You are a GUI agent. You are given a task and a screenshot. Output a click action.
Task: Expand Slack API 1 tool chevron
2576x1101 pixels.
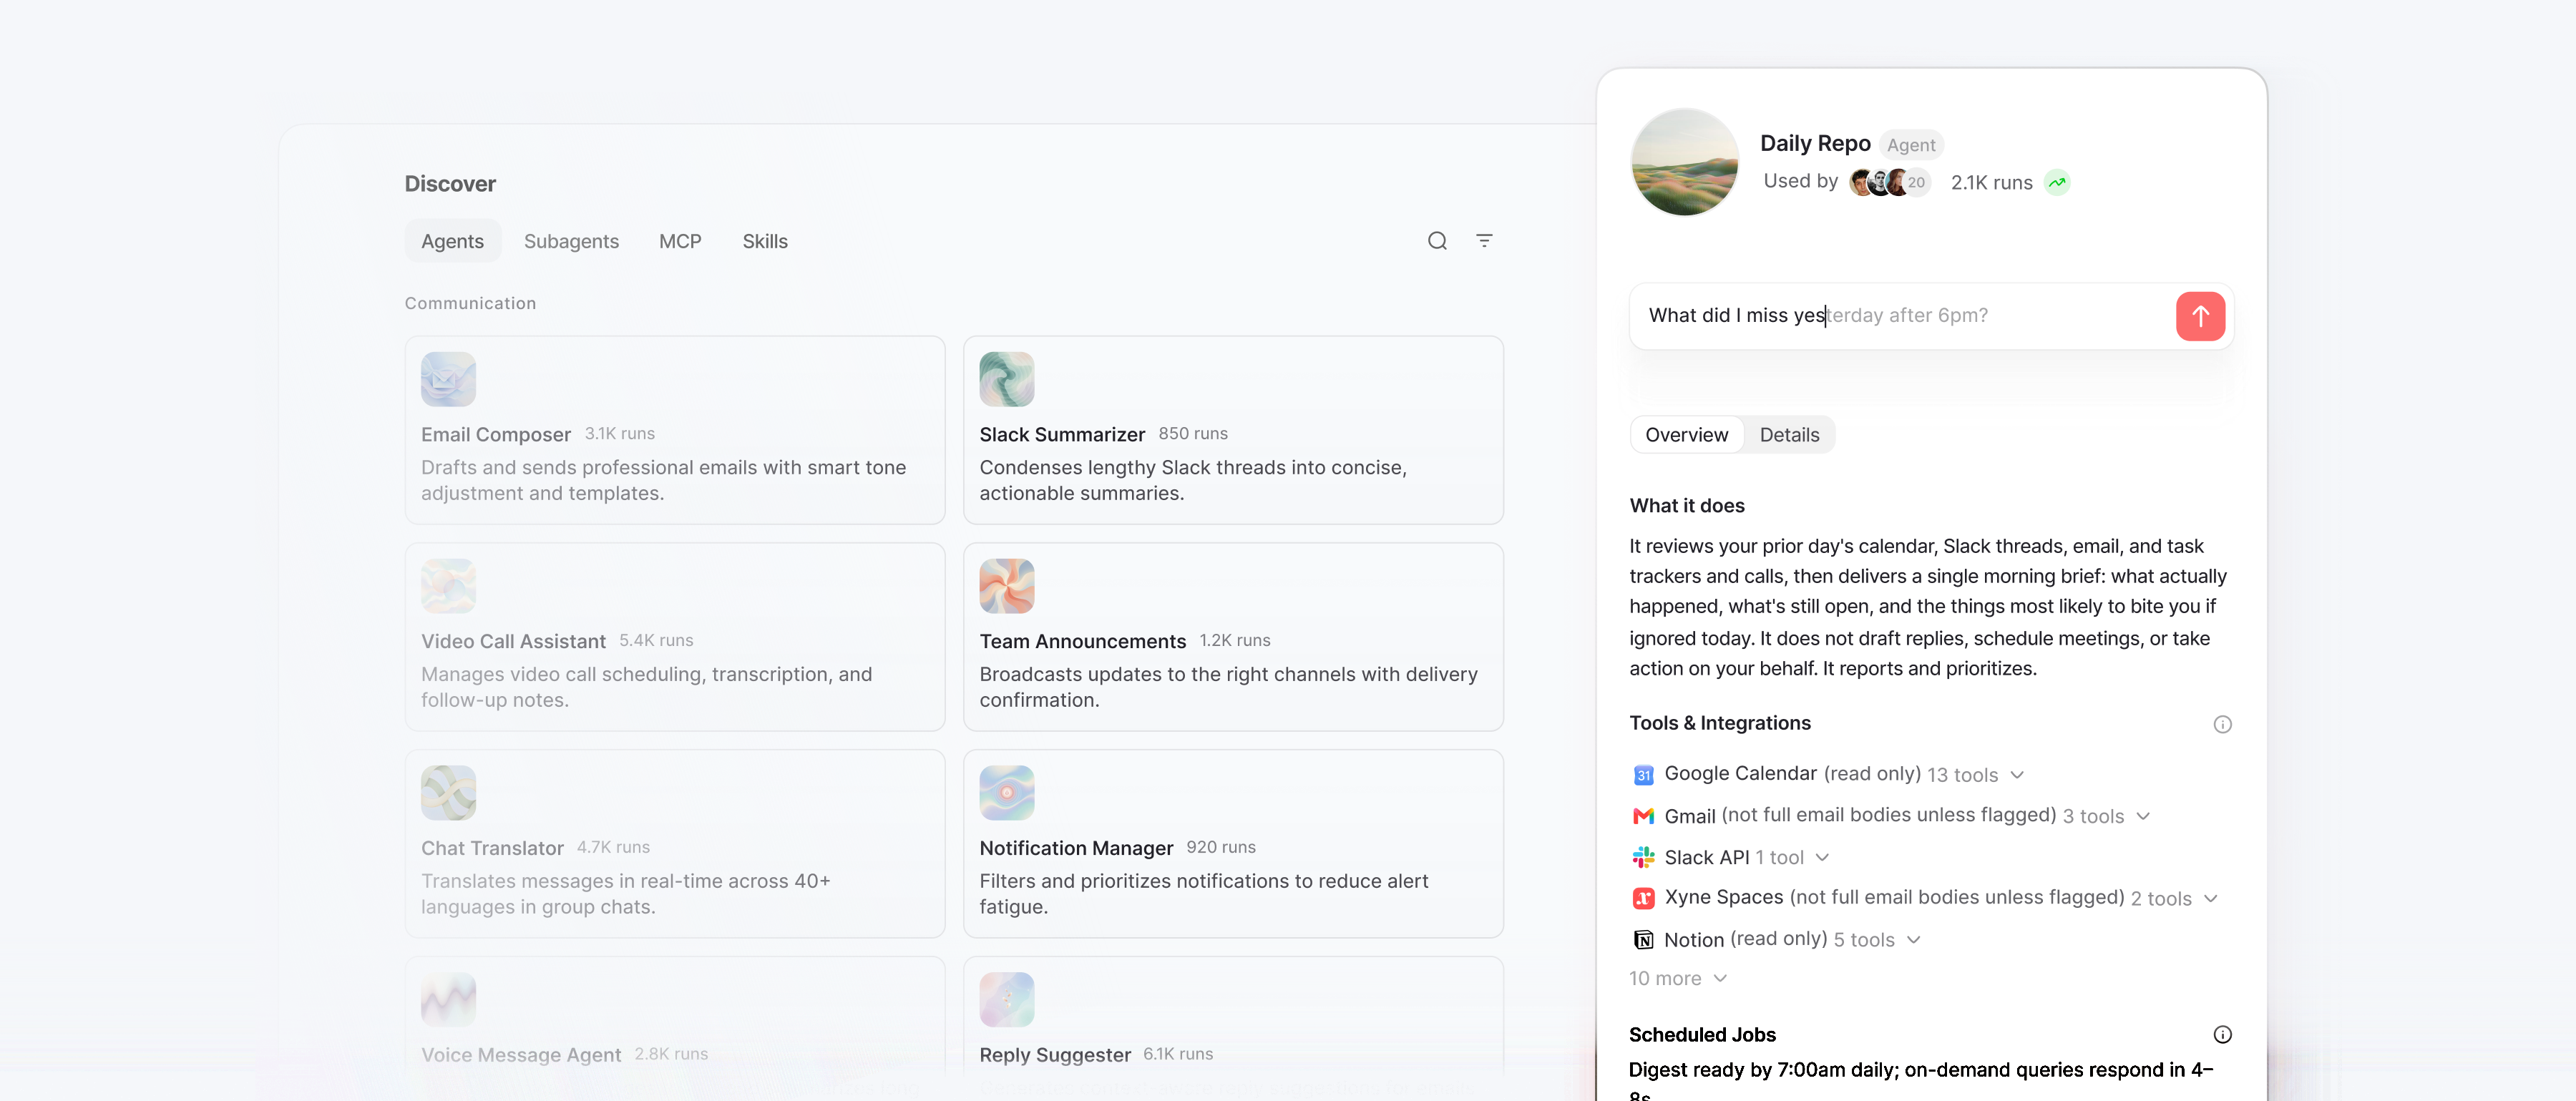[1822, 857]
